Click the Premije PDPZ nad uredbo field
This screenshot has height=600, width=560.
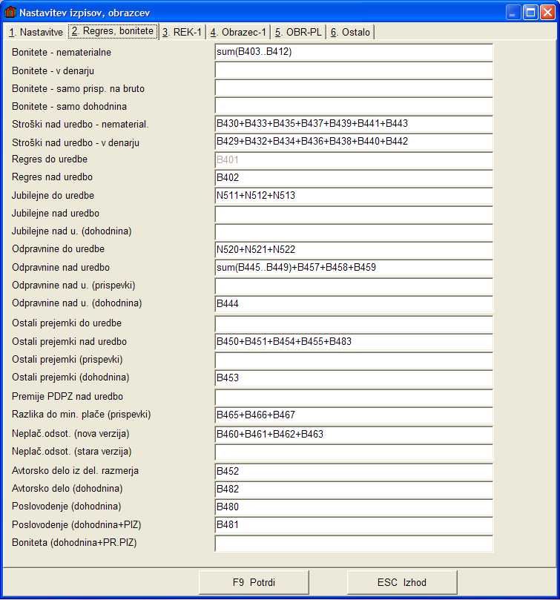pos(353,397)
